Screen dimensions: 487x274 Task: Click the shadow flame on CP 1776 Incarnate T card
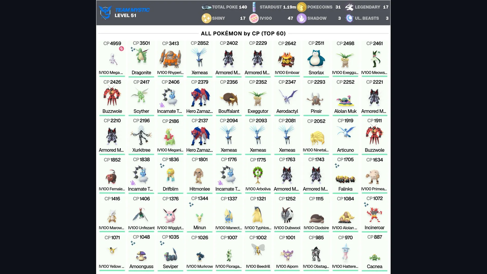point(220,182)
